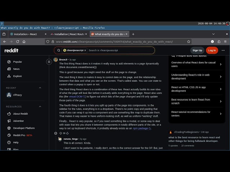The width and height of the screenshot is (230, 172).
Task: Expand 'Best resources to learn React from scratch'
Action: 197,101
